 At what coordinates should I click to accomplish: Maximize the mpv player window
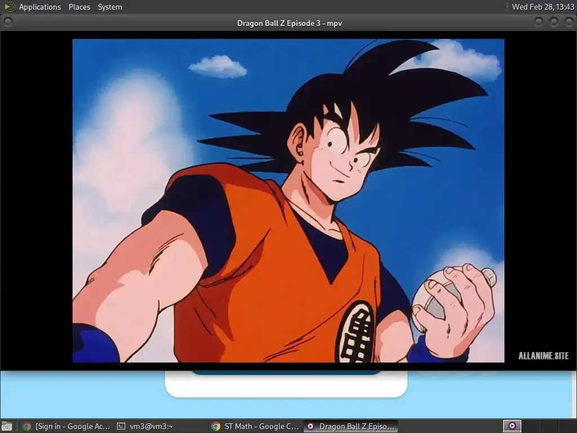pos(554,23)
